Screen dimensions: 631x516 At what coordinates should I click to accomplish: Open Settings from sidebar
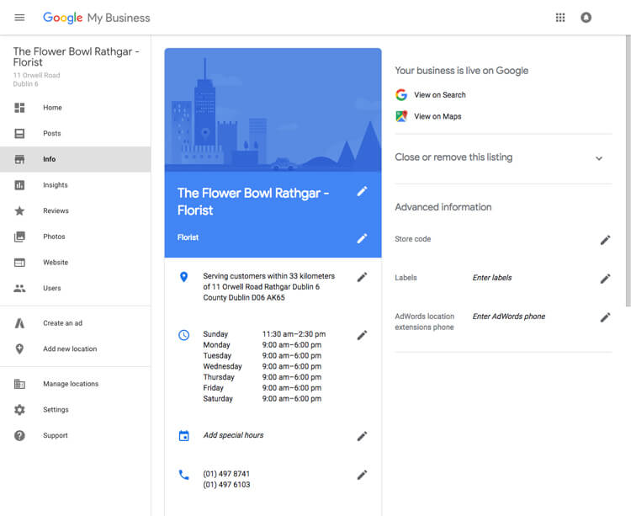[75, 410]
